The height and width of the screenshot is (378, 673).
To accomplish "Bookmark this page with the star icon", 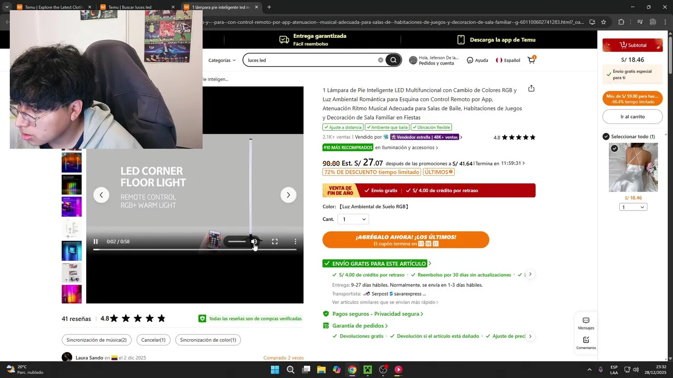I will tap(604, 22).
